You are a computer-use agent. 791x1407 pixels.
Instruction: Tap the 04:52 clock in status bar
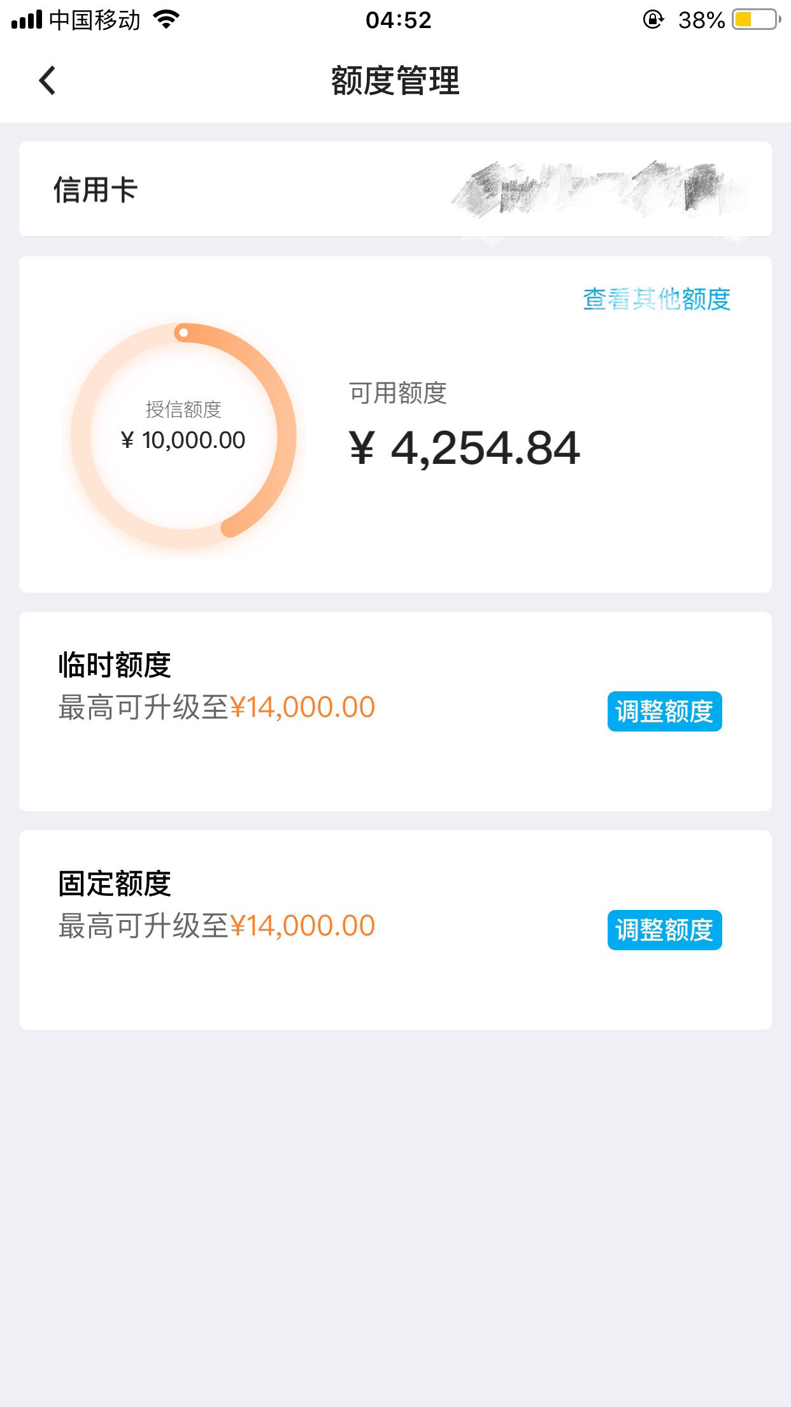click(399, 20)
